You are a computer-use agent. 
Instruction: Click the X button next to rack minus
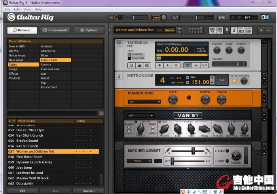click(x=261, y=30)
